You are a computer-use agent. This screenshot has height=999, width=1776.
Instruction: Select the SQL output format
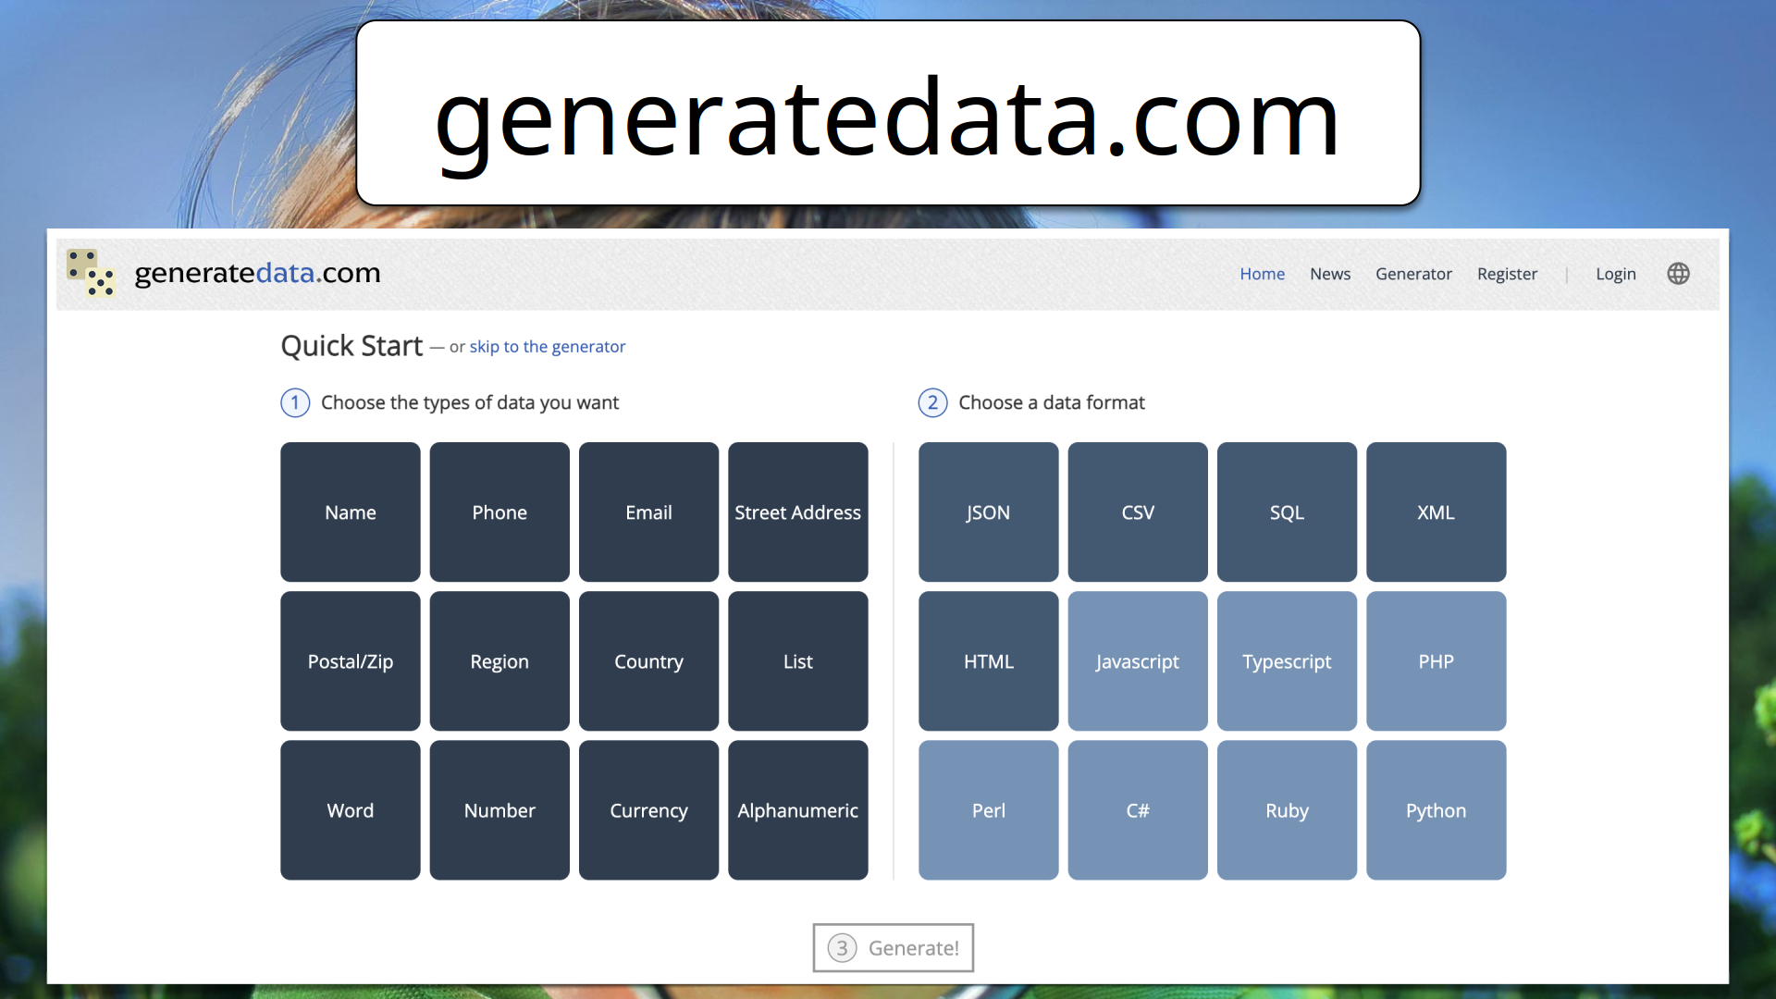[x=1287, y=512]
